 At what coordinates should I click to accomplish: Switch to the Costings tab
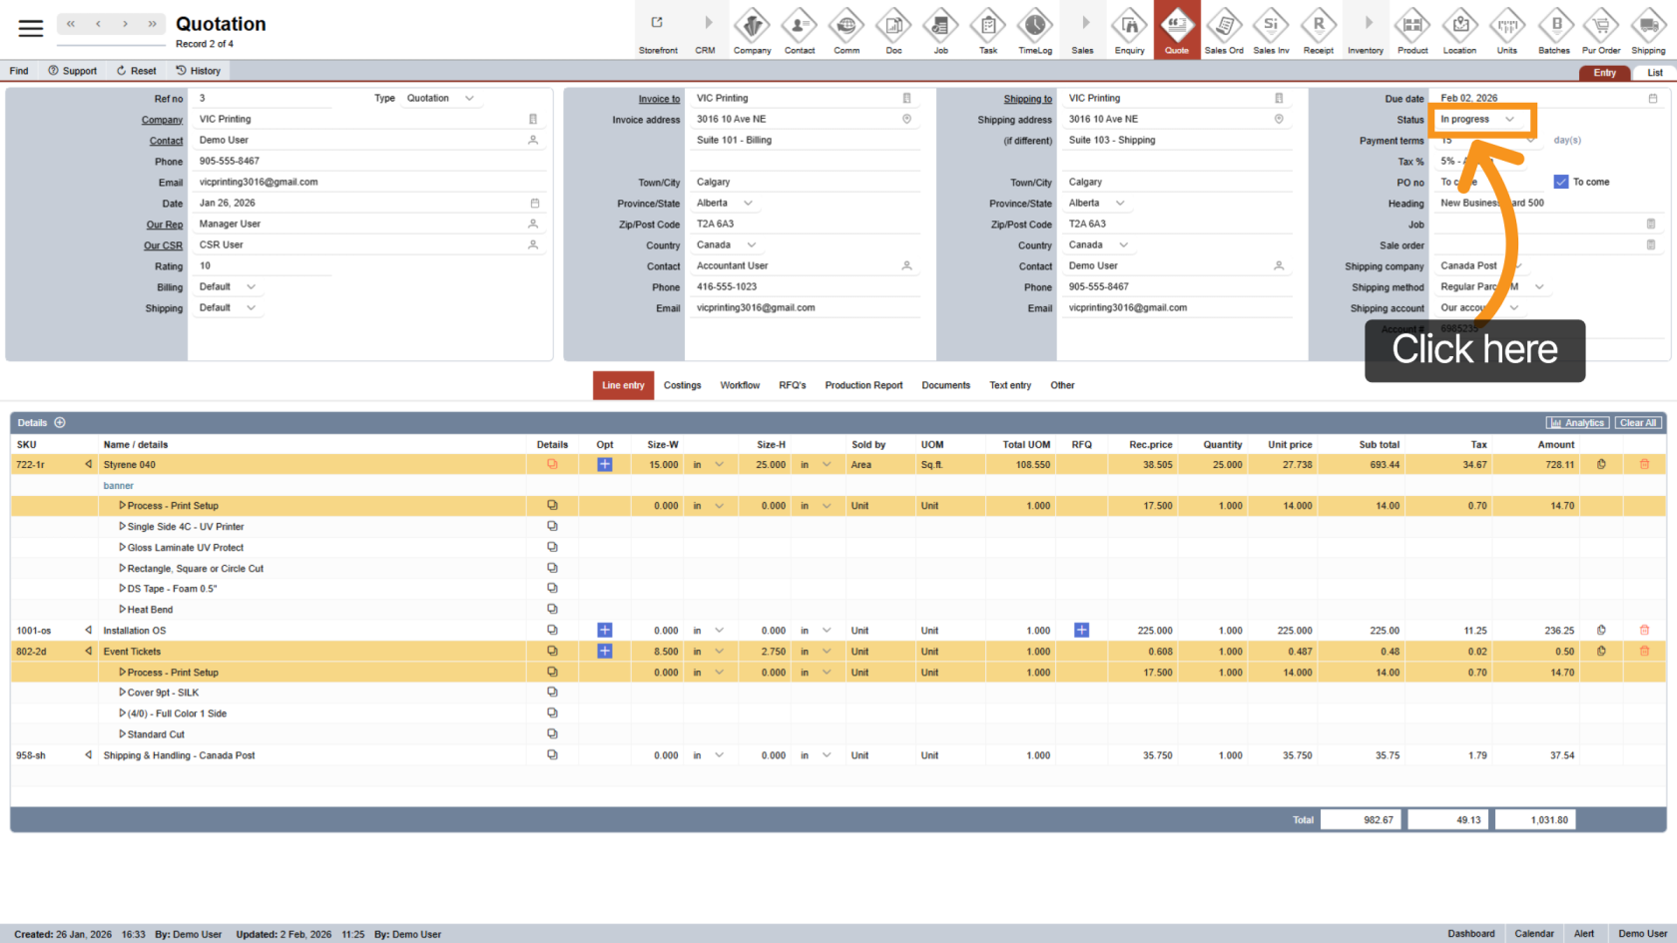point(682,385)
